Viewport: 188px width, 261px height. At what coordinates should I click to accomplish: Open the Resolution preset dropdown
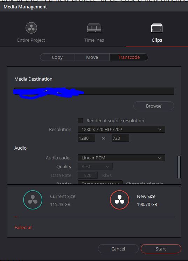121,129
